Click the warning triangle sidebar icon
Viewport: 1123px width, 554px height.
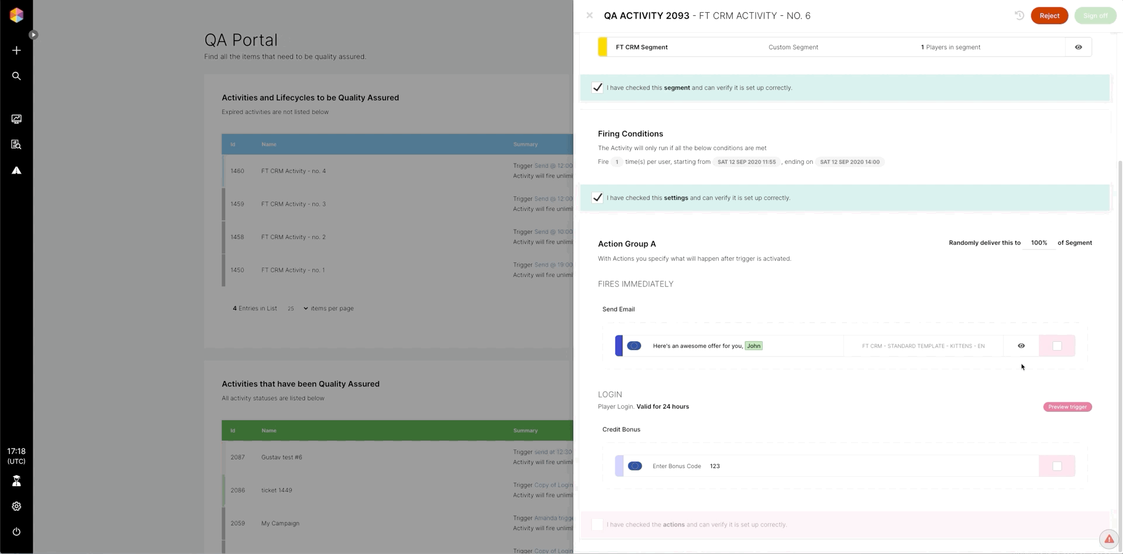coord(16,171)
